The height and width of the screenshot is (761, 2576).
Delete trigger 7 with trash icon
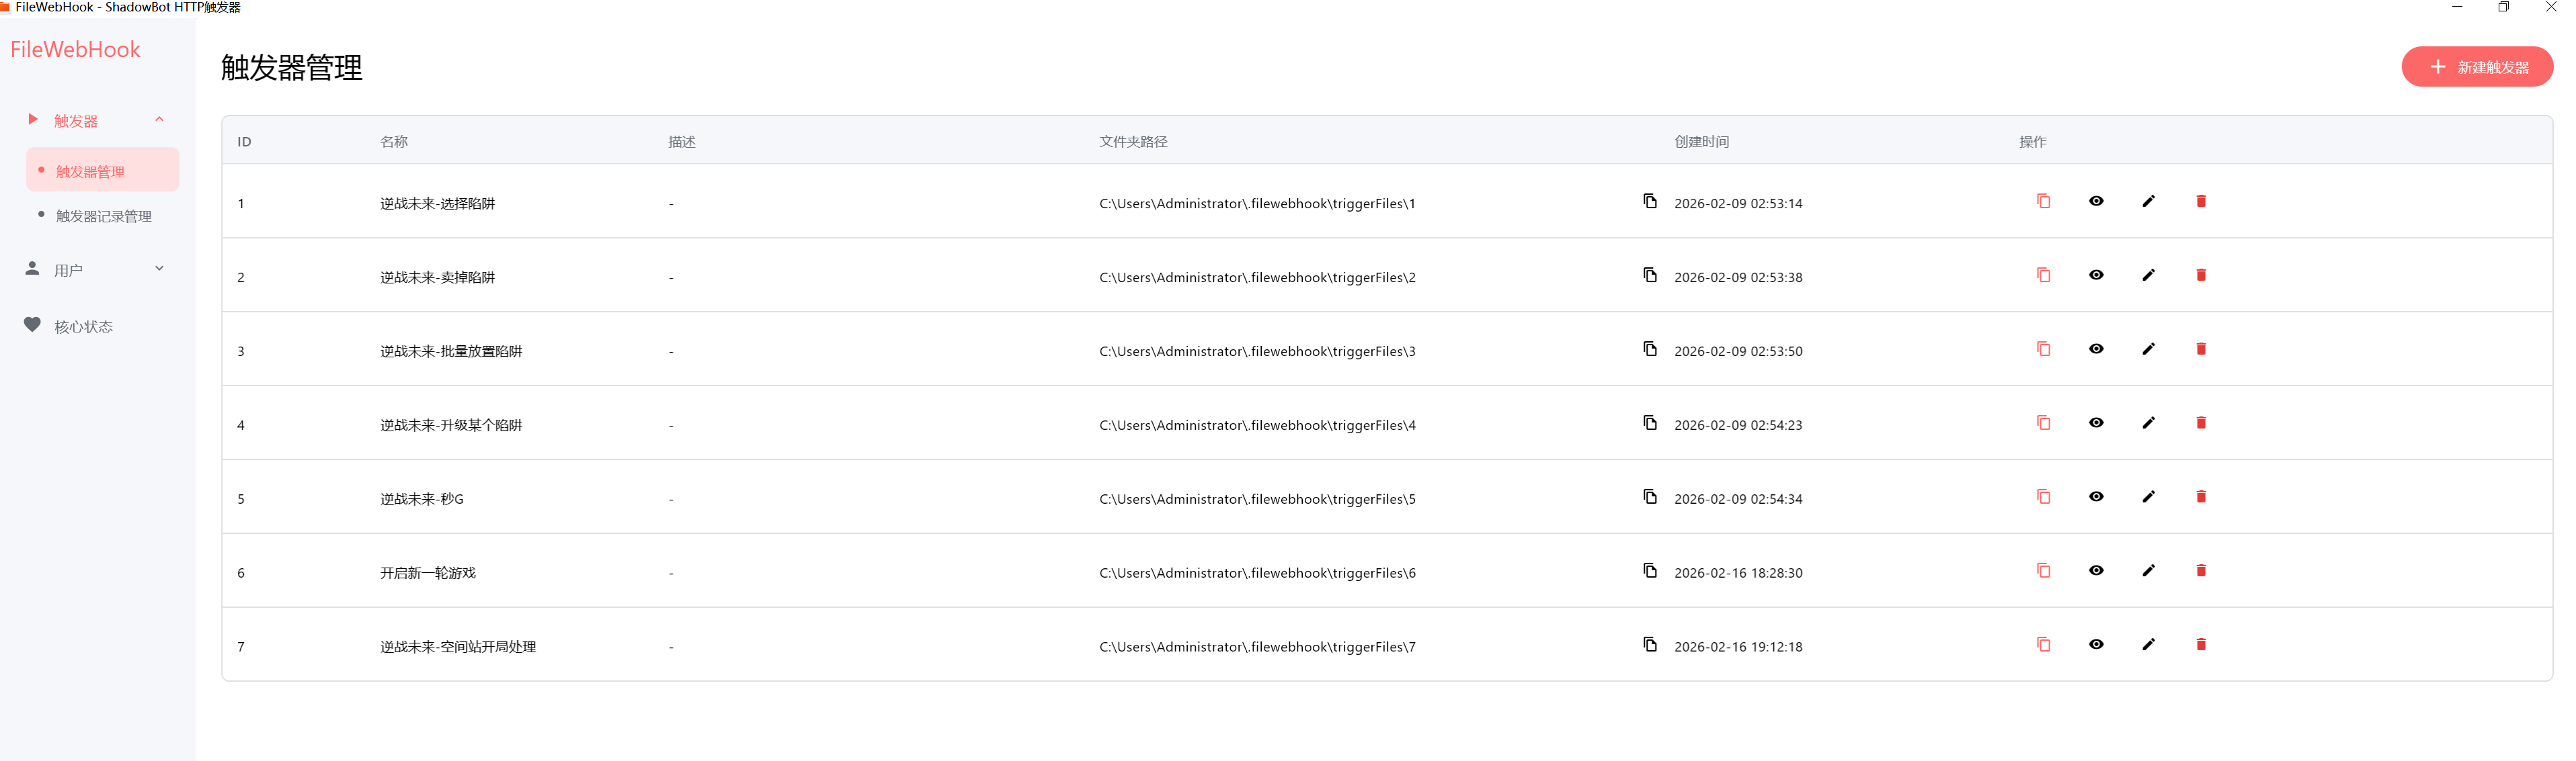2200,645
